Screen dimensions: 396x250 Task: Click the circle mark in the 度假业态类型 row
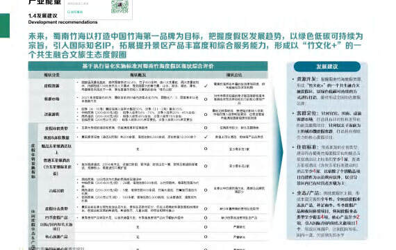(206, 209)
